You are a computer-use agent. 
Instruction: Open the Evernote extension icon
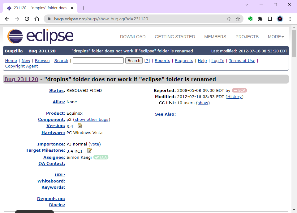250,19
